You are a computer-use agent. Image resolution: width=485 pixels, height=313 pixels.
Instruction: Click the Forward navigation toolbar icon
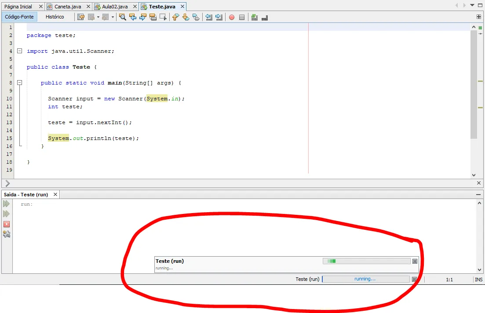point(106,17)
